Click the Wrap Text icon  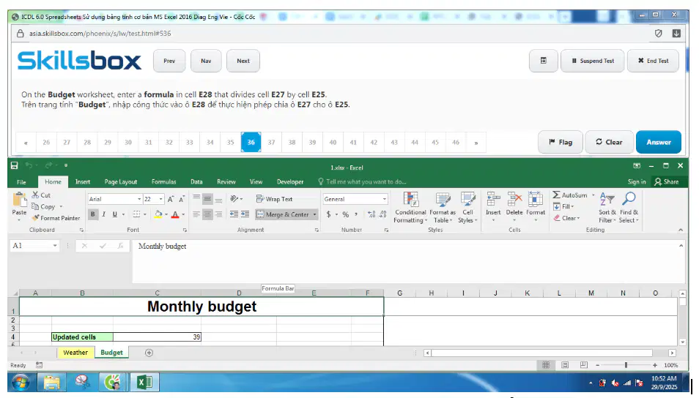tap(260, 199)
